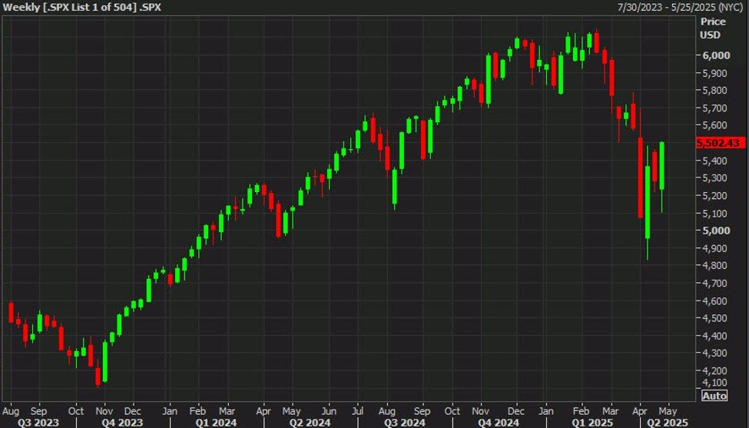This screenshot has height=428, width=749.
Task: Click the Nov label under Q4 2023
Action: point(106,410)
